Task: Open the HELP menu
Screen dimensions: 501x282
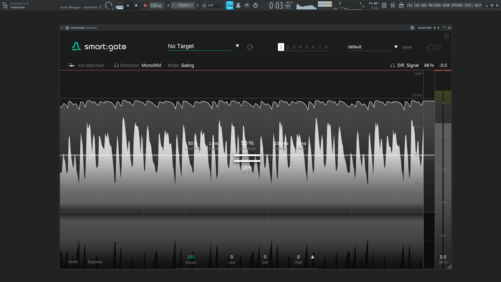Action: pos(478,5)
